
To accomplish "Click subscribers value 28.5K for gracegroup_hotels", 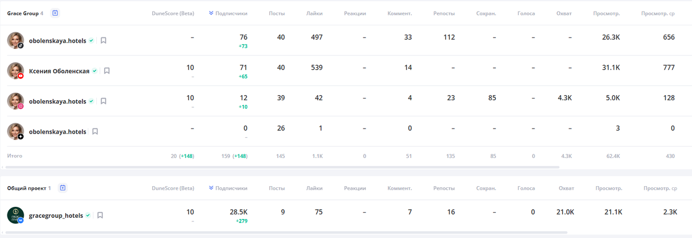I will pos(238,212).
